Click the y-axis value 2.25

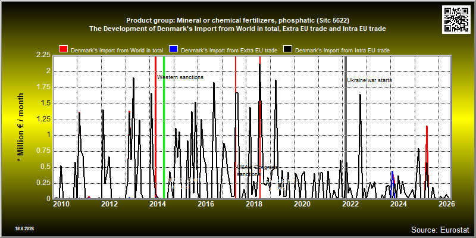[43, 55]
